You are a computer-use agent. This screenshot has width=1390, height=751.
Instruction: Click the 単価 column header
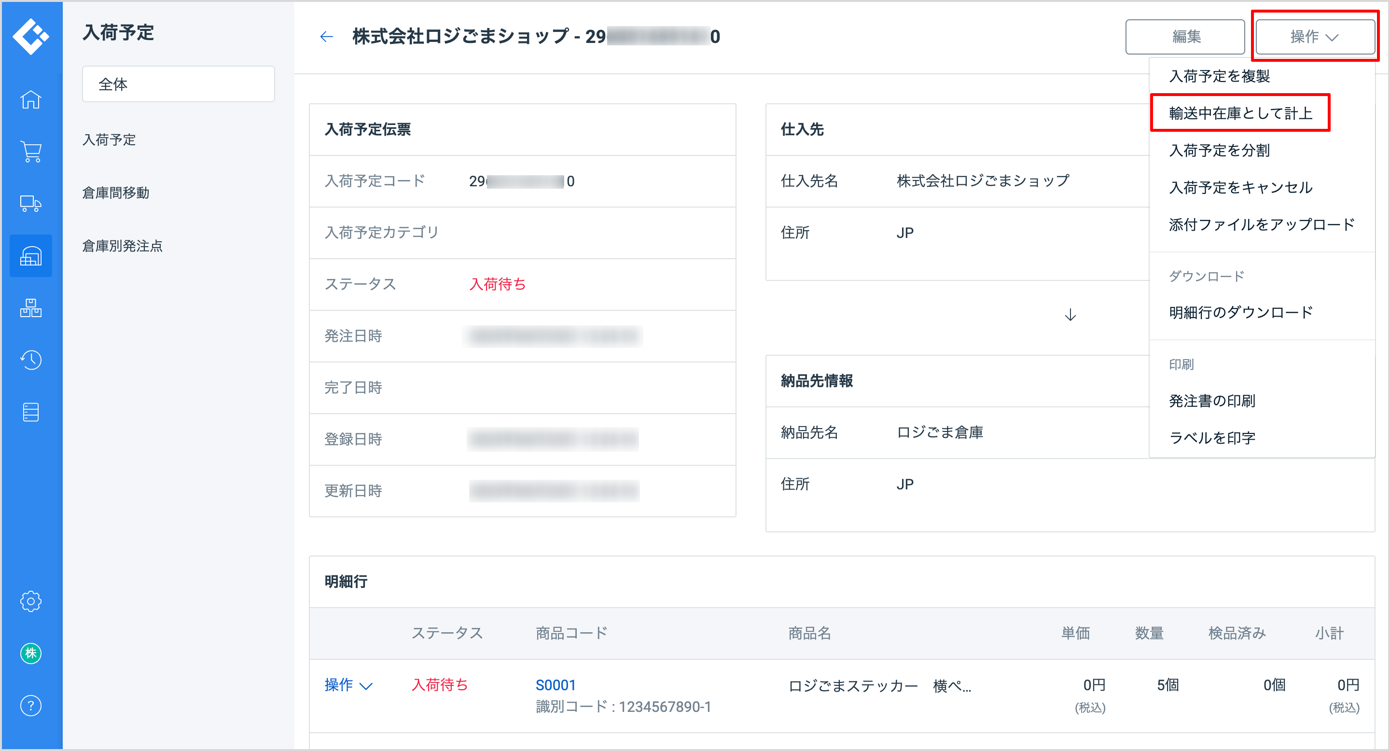pos(1075,633)
